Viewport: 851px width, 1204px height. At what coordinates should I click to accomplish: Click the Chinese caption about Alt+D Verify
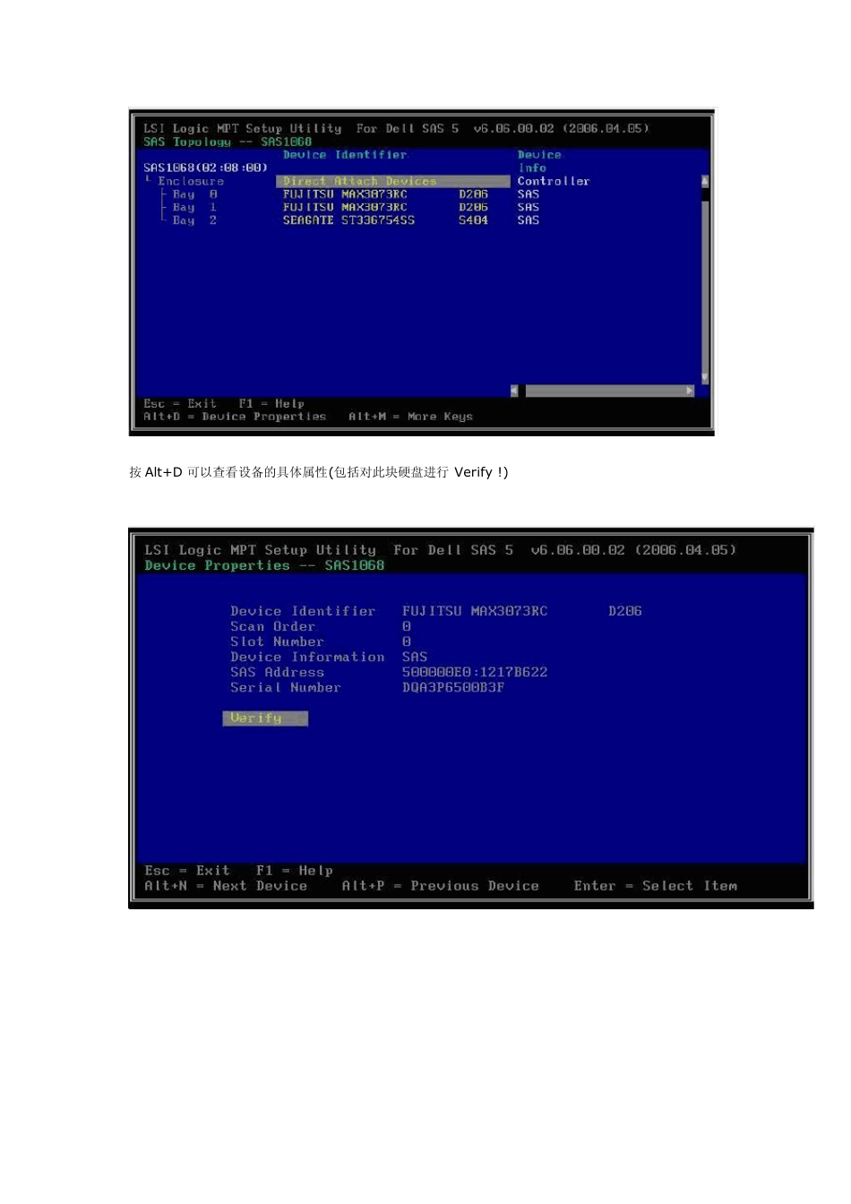319,472
